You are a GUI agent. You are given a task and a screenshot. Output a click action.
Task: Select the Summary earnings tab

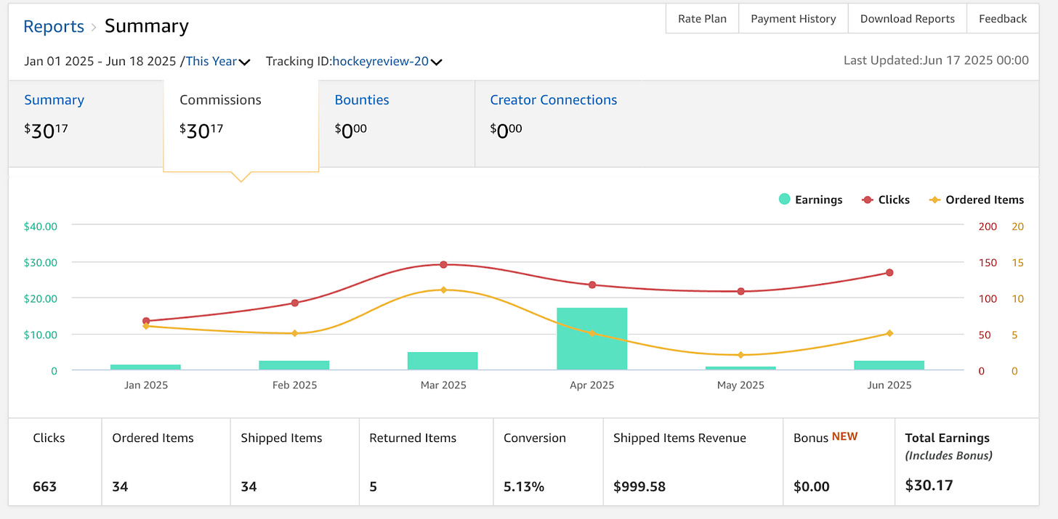coord(54,99)
